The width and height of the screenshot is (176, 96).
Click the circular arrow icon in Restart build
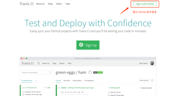(x=140, y=88)
